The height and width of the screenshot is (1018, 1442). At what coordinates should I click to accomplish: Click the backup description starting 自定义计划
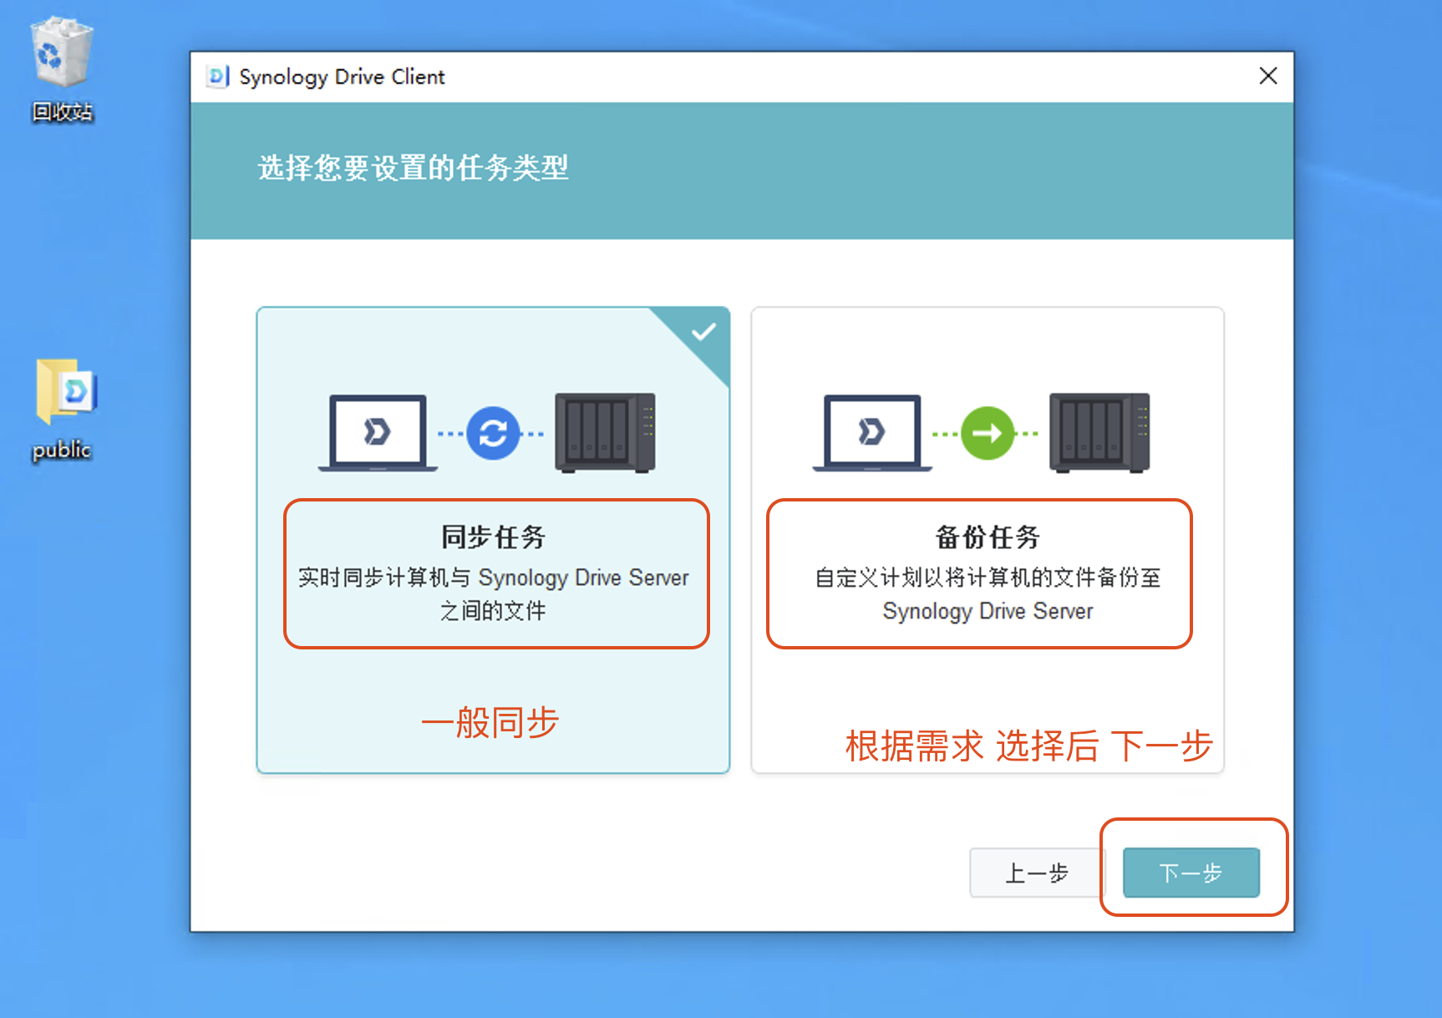(988, 594)
